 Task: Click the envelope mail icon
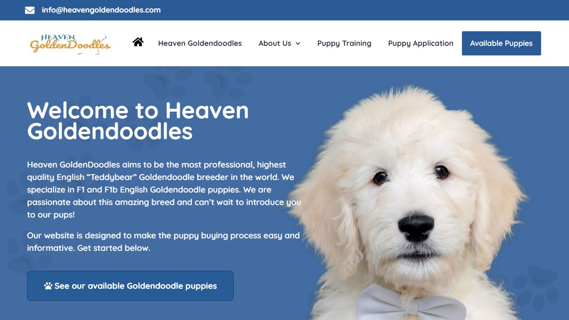[30, 10]
